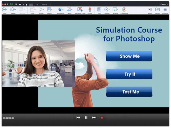Click the monitor icon in title bar

click(16, 5)
